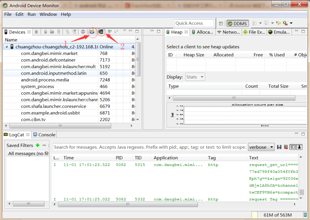Open the Devices view menu triangle
Viewport: 310px width, 220px height.
(125, 30)
